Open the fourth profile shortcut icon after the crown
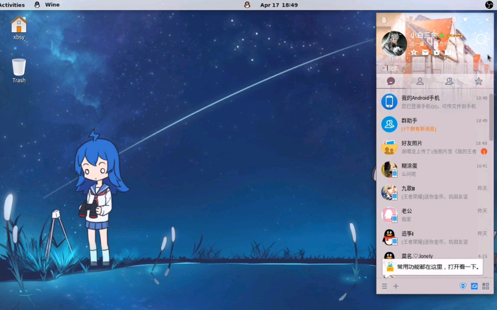Viewport: 497px width, 310px height. pos(448,52)
